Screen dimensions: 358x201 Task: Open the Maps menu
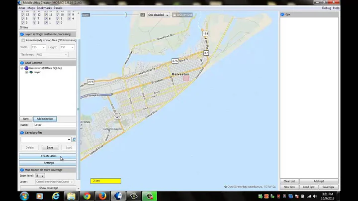coord(31,8)
